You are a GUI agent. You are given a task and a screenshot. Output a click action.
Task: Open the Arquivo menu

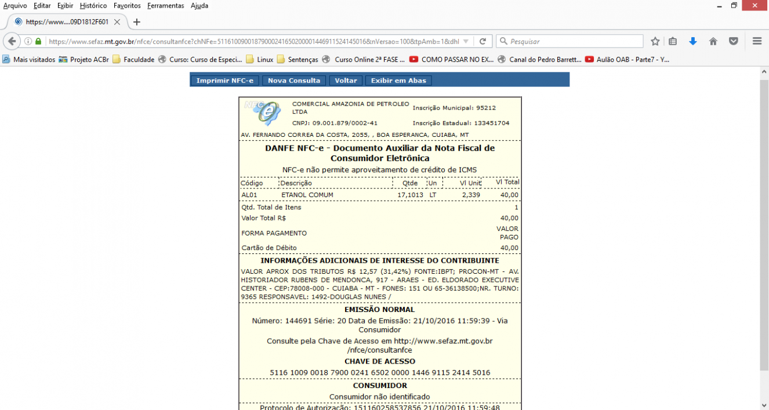point(14,5)
